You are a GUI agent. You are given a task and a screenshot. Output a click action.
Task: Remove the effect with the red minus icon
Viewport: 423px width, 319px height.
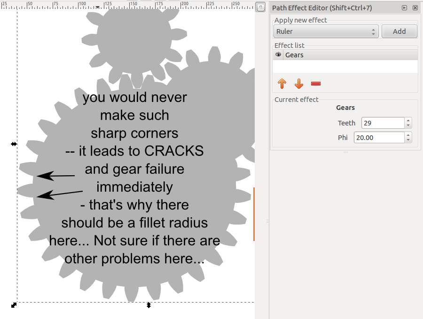click(x=316, y=84)
